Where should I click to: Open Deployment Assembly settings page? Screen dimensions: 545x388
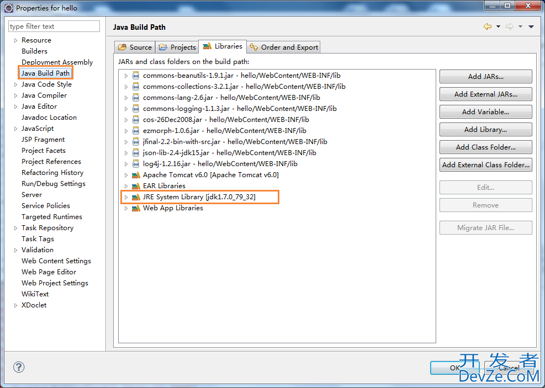[57, 62]
